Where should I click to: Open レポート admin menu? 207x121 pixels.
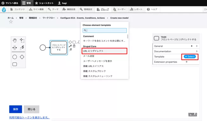click(x=136, y=9)
